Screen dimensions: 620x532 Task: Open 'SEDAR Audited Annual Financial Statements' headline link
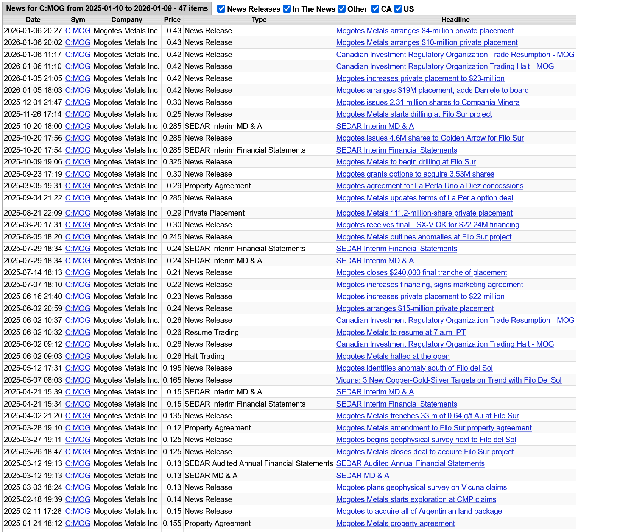tap(410, 463)
